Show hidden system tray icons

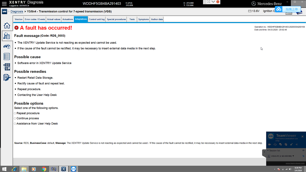click(275, 169)
